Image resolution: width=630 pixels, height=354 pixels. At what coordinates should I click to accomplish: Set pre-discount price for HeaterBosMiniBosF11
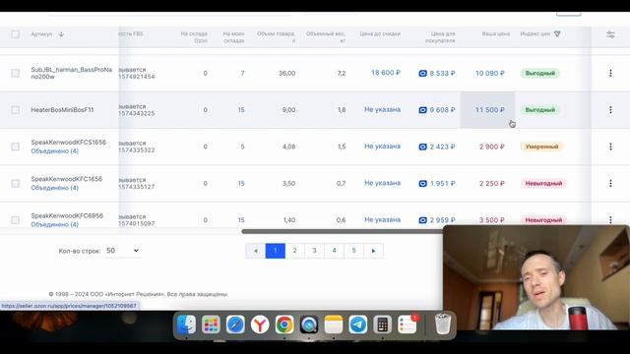[382, 109]
